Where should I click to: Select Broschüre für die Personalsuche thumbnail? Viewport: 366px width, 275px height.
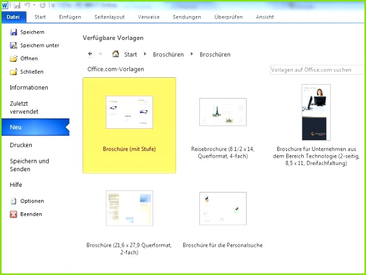click(223, 209)
